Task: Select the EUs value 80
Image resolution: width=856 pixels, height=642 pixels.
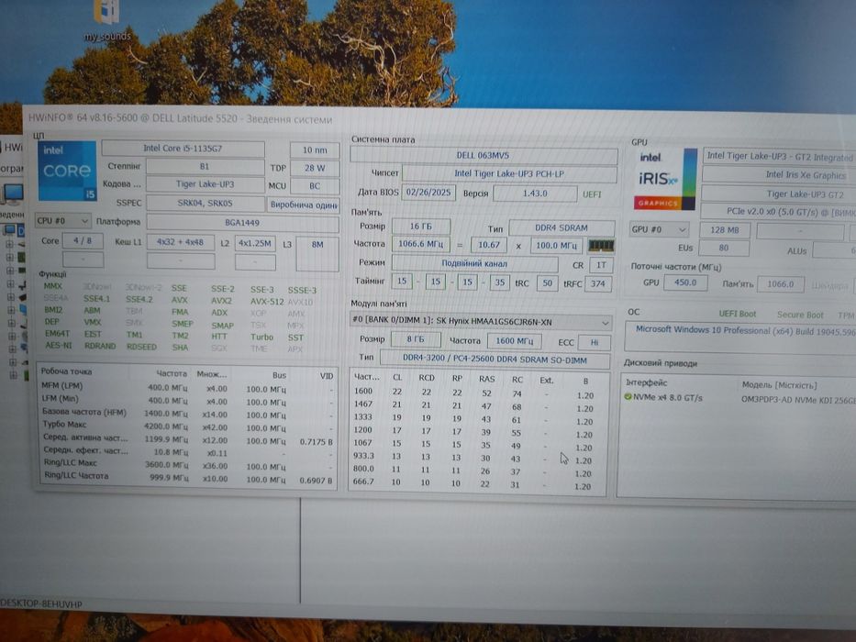Action: tap(724, 248)
